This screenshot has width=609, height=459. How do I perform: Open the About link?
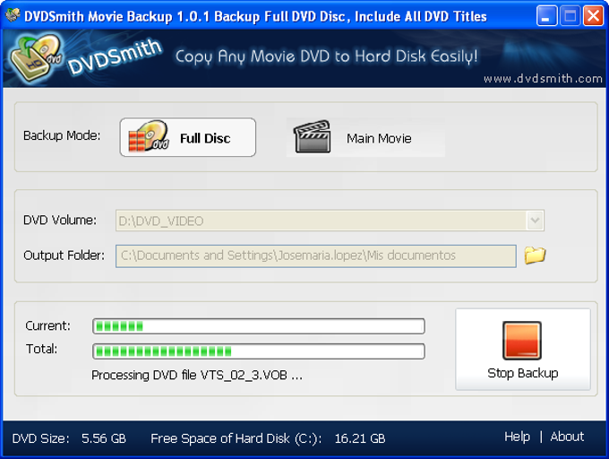567,437
